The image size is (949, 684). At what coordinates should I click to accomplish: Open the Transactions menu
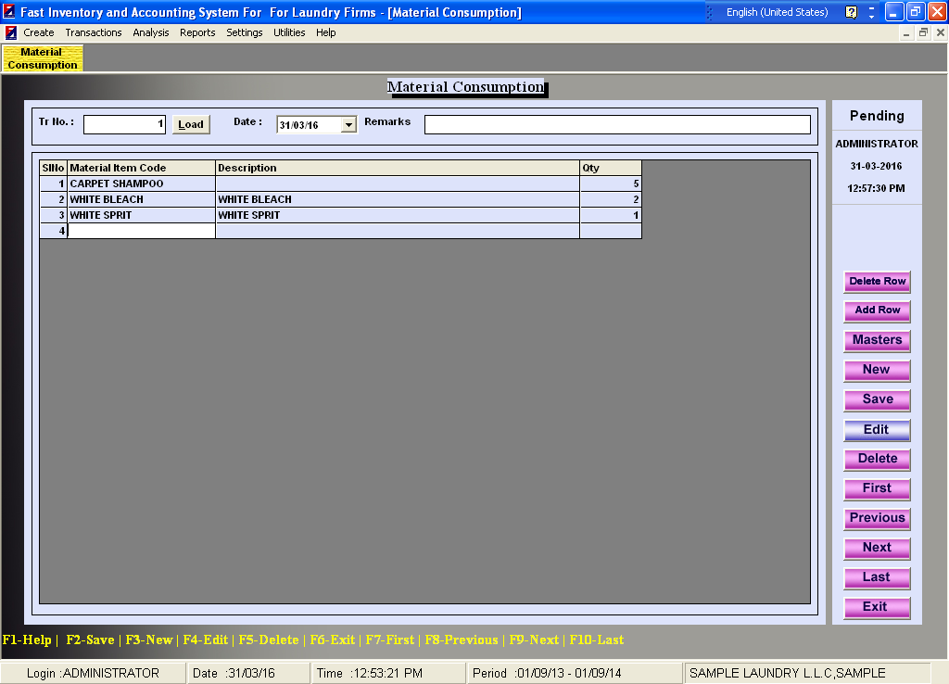(x=94, y=32)
